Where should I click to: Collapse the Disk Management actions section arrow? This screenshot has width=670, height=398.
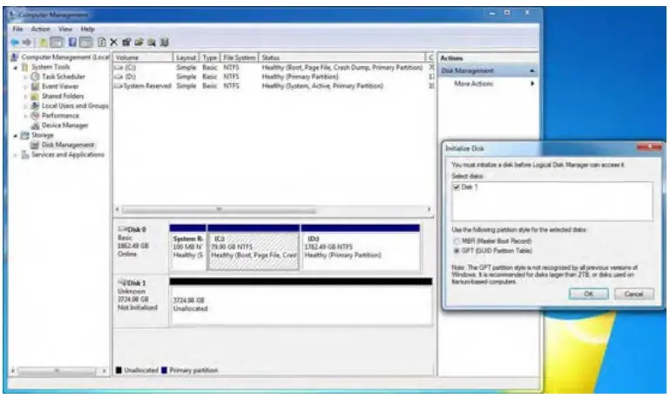click(x=532, y=71)
